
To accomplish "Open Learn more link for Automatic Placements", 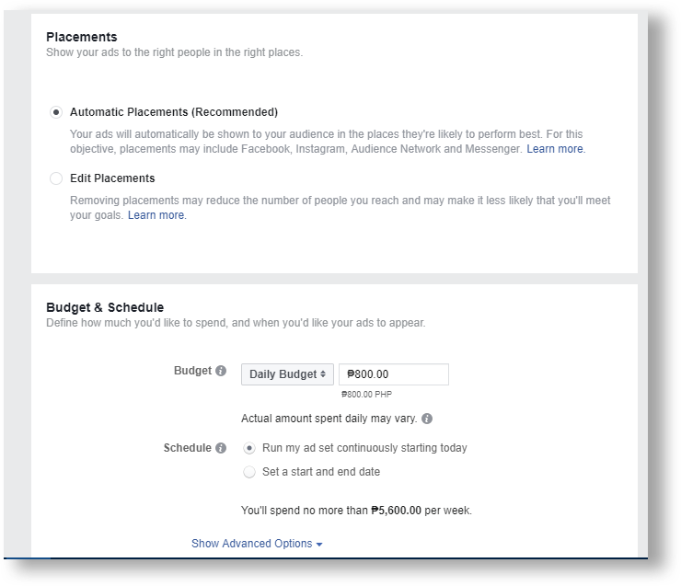I will pyautogui.click(x=556, y=149).
